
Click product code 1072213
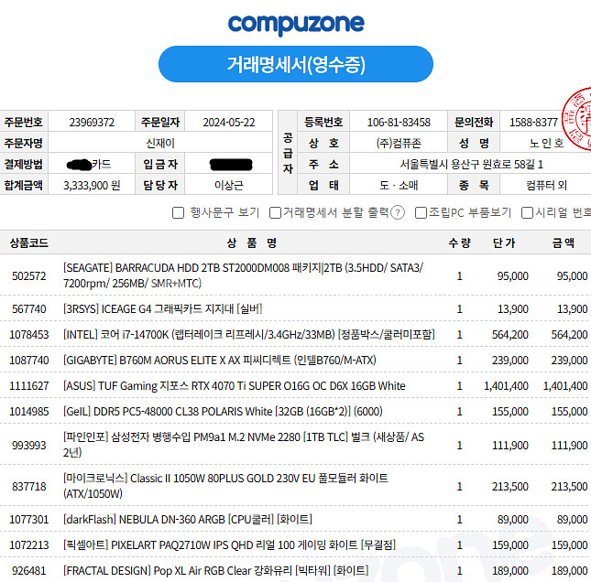[29, 545]
